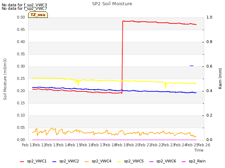This screenshot has height=168, width=225.
Task: Click the sp2_VWC5 legend entry
Action: point(130,161)
